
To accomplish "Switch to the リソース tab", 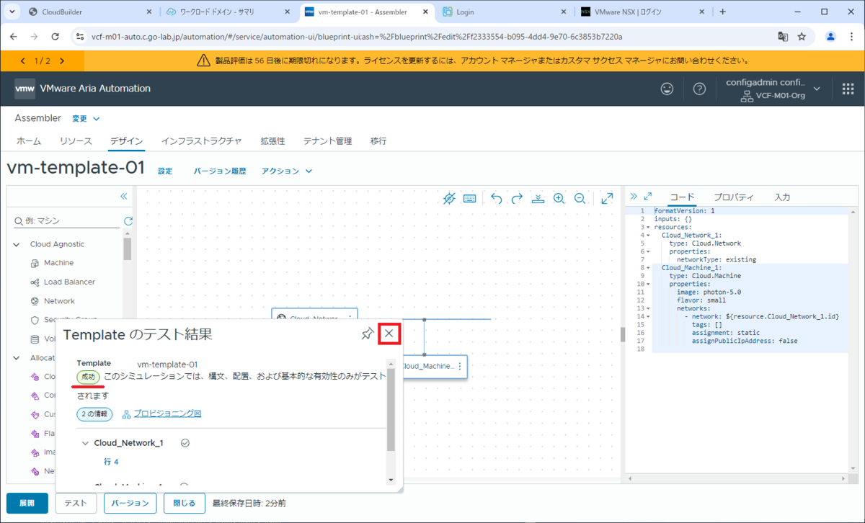I will point(76,141).
